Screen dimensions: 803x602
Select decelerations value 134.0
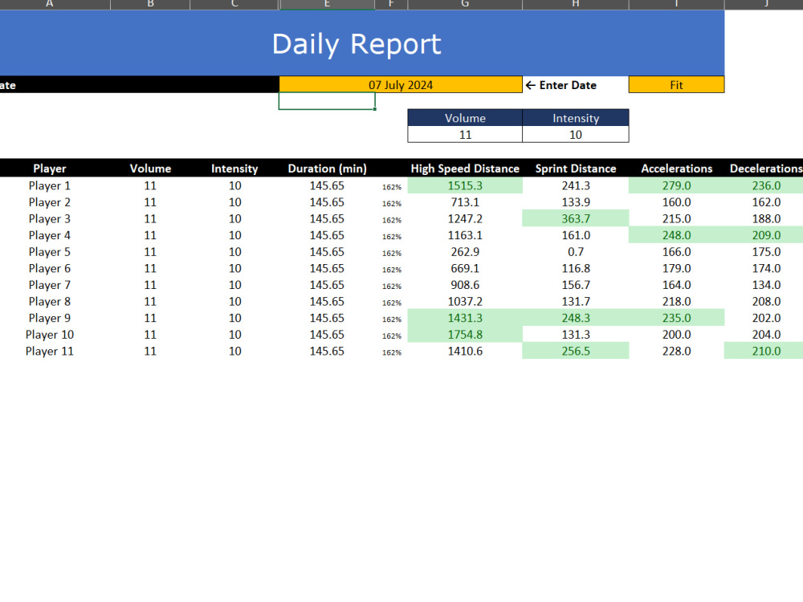(x=765, y=285)
